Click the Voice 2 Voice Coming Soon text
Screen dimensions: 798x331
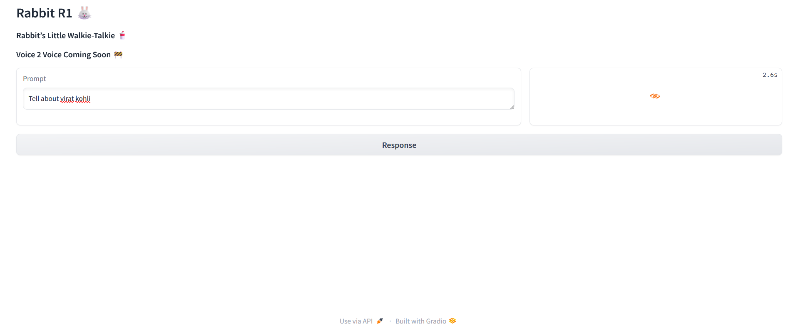tap(63, 55)
